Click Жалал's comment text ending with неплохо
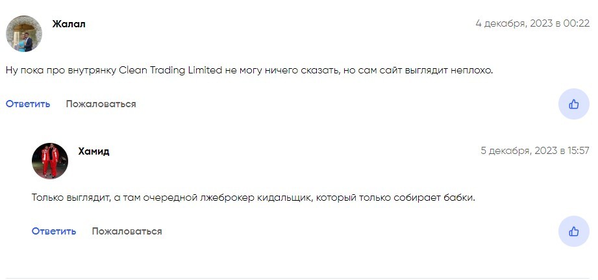Viewport: 598px width, 280px height. pyautogui.click(x=249, y=71)
